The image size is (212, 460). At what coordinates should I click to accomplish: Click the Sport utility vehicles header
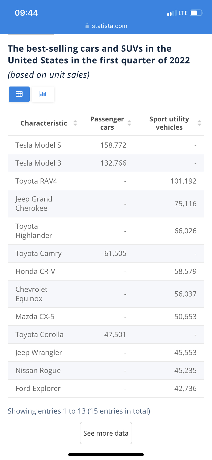(169, 123)
